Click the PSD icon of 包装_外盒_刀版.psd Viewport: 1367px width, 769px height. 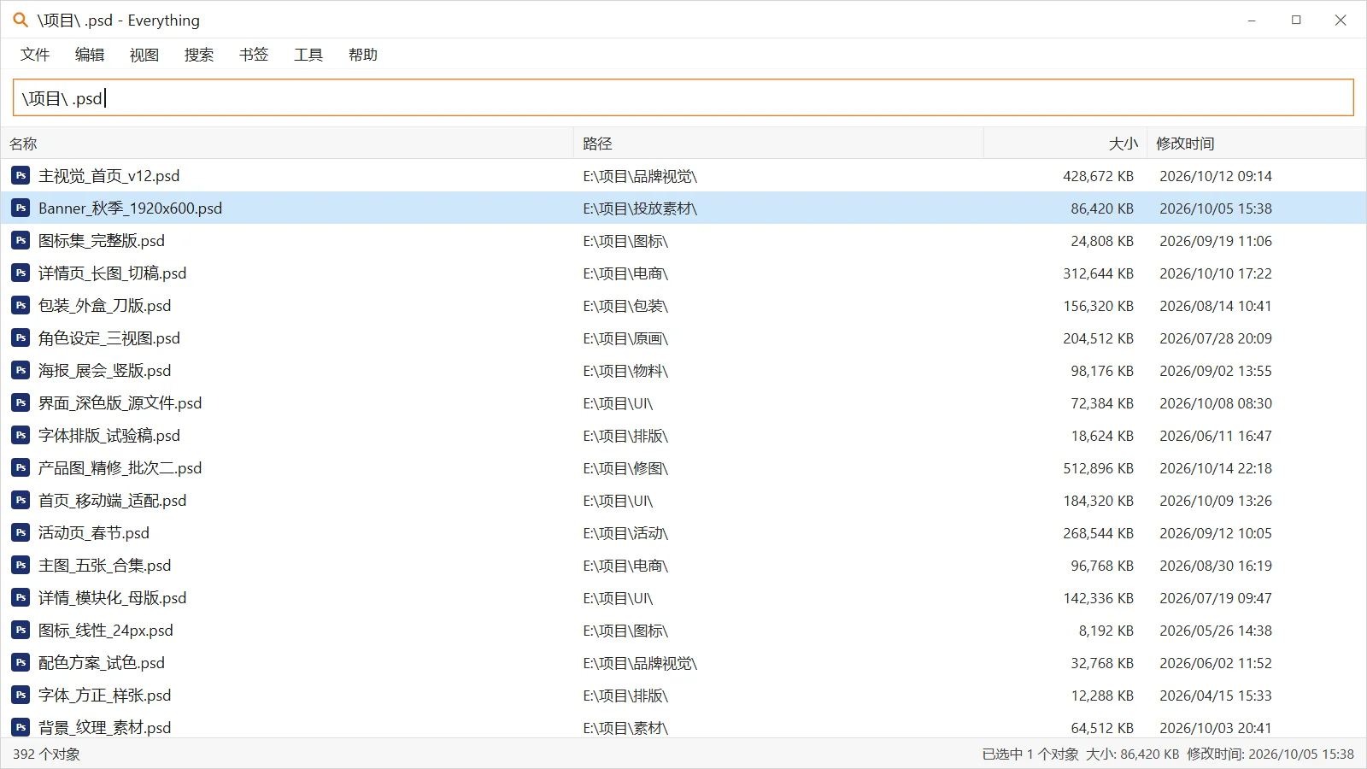pyautogui.click(x=21, y=306)
